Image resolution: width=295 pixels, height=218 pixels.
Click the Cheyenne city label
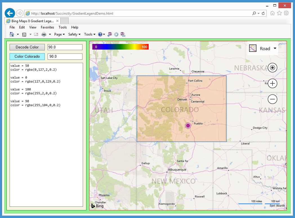(x=198, y=72)
